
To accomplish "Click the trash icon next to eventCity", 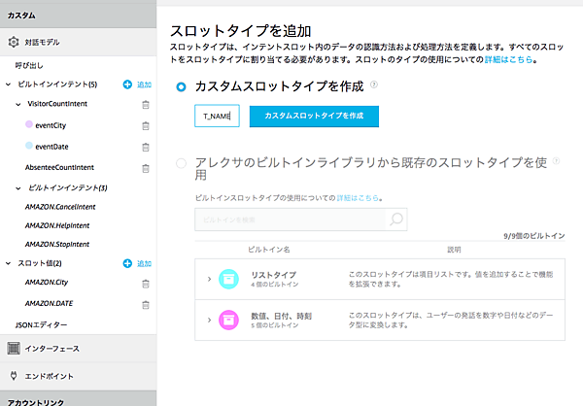I will coord(146,125).
